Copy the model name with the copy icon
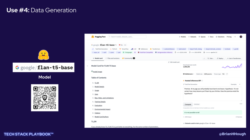250x140 pixels. 116,45
